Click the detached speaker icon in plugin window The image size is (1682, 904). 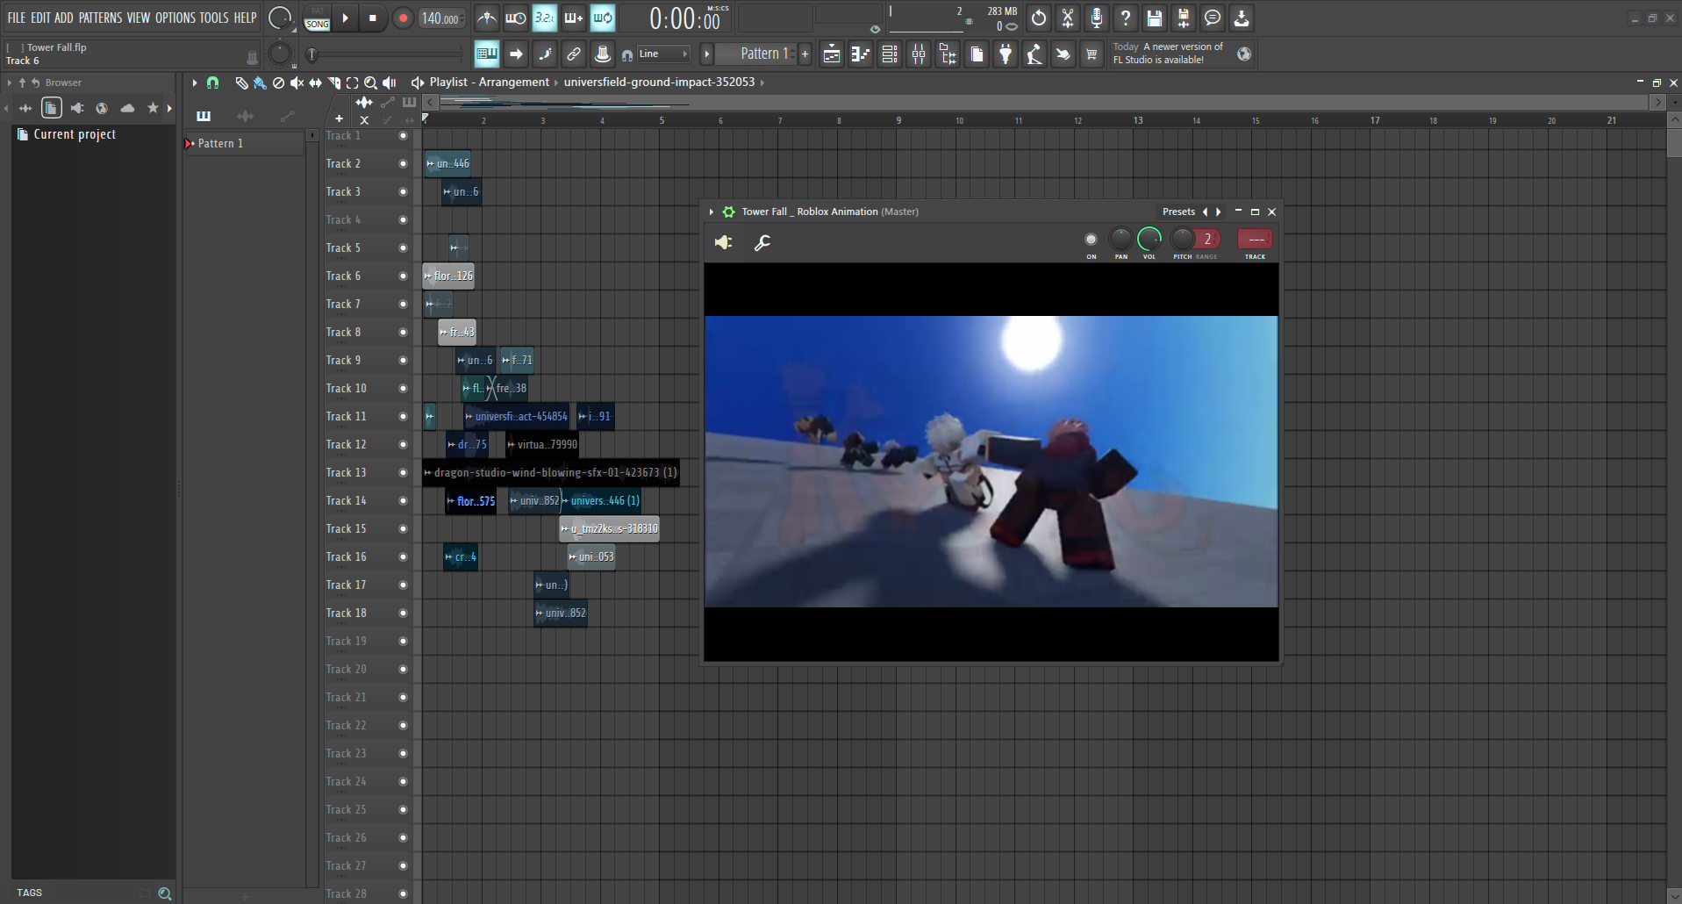pos(724,242)
